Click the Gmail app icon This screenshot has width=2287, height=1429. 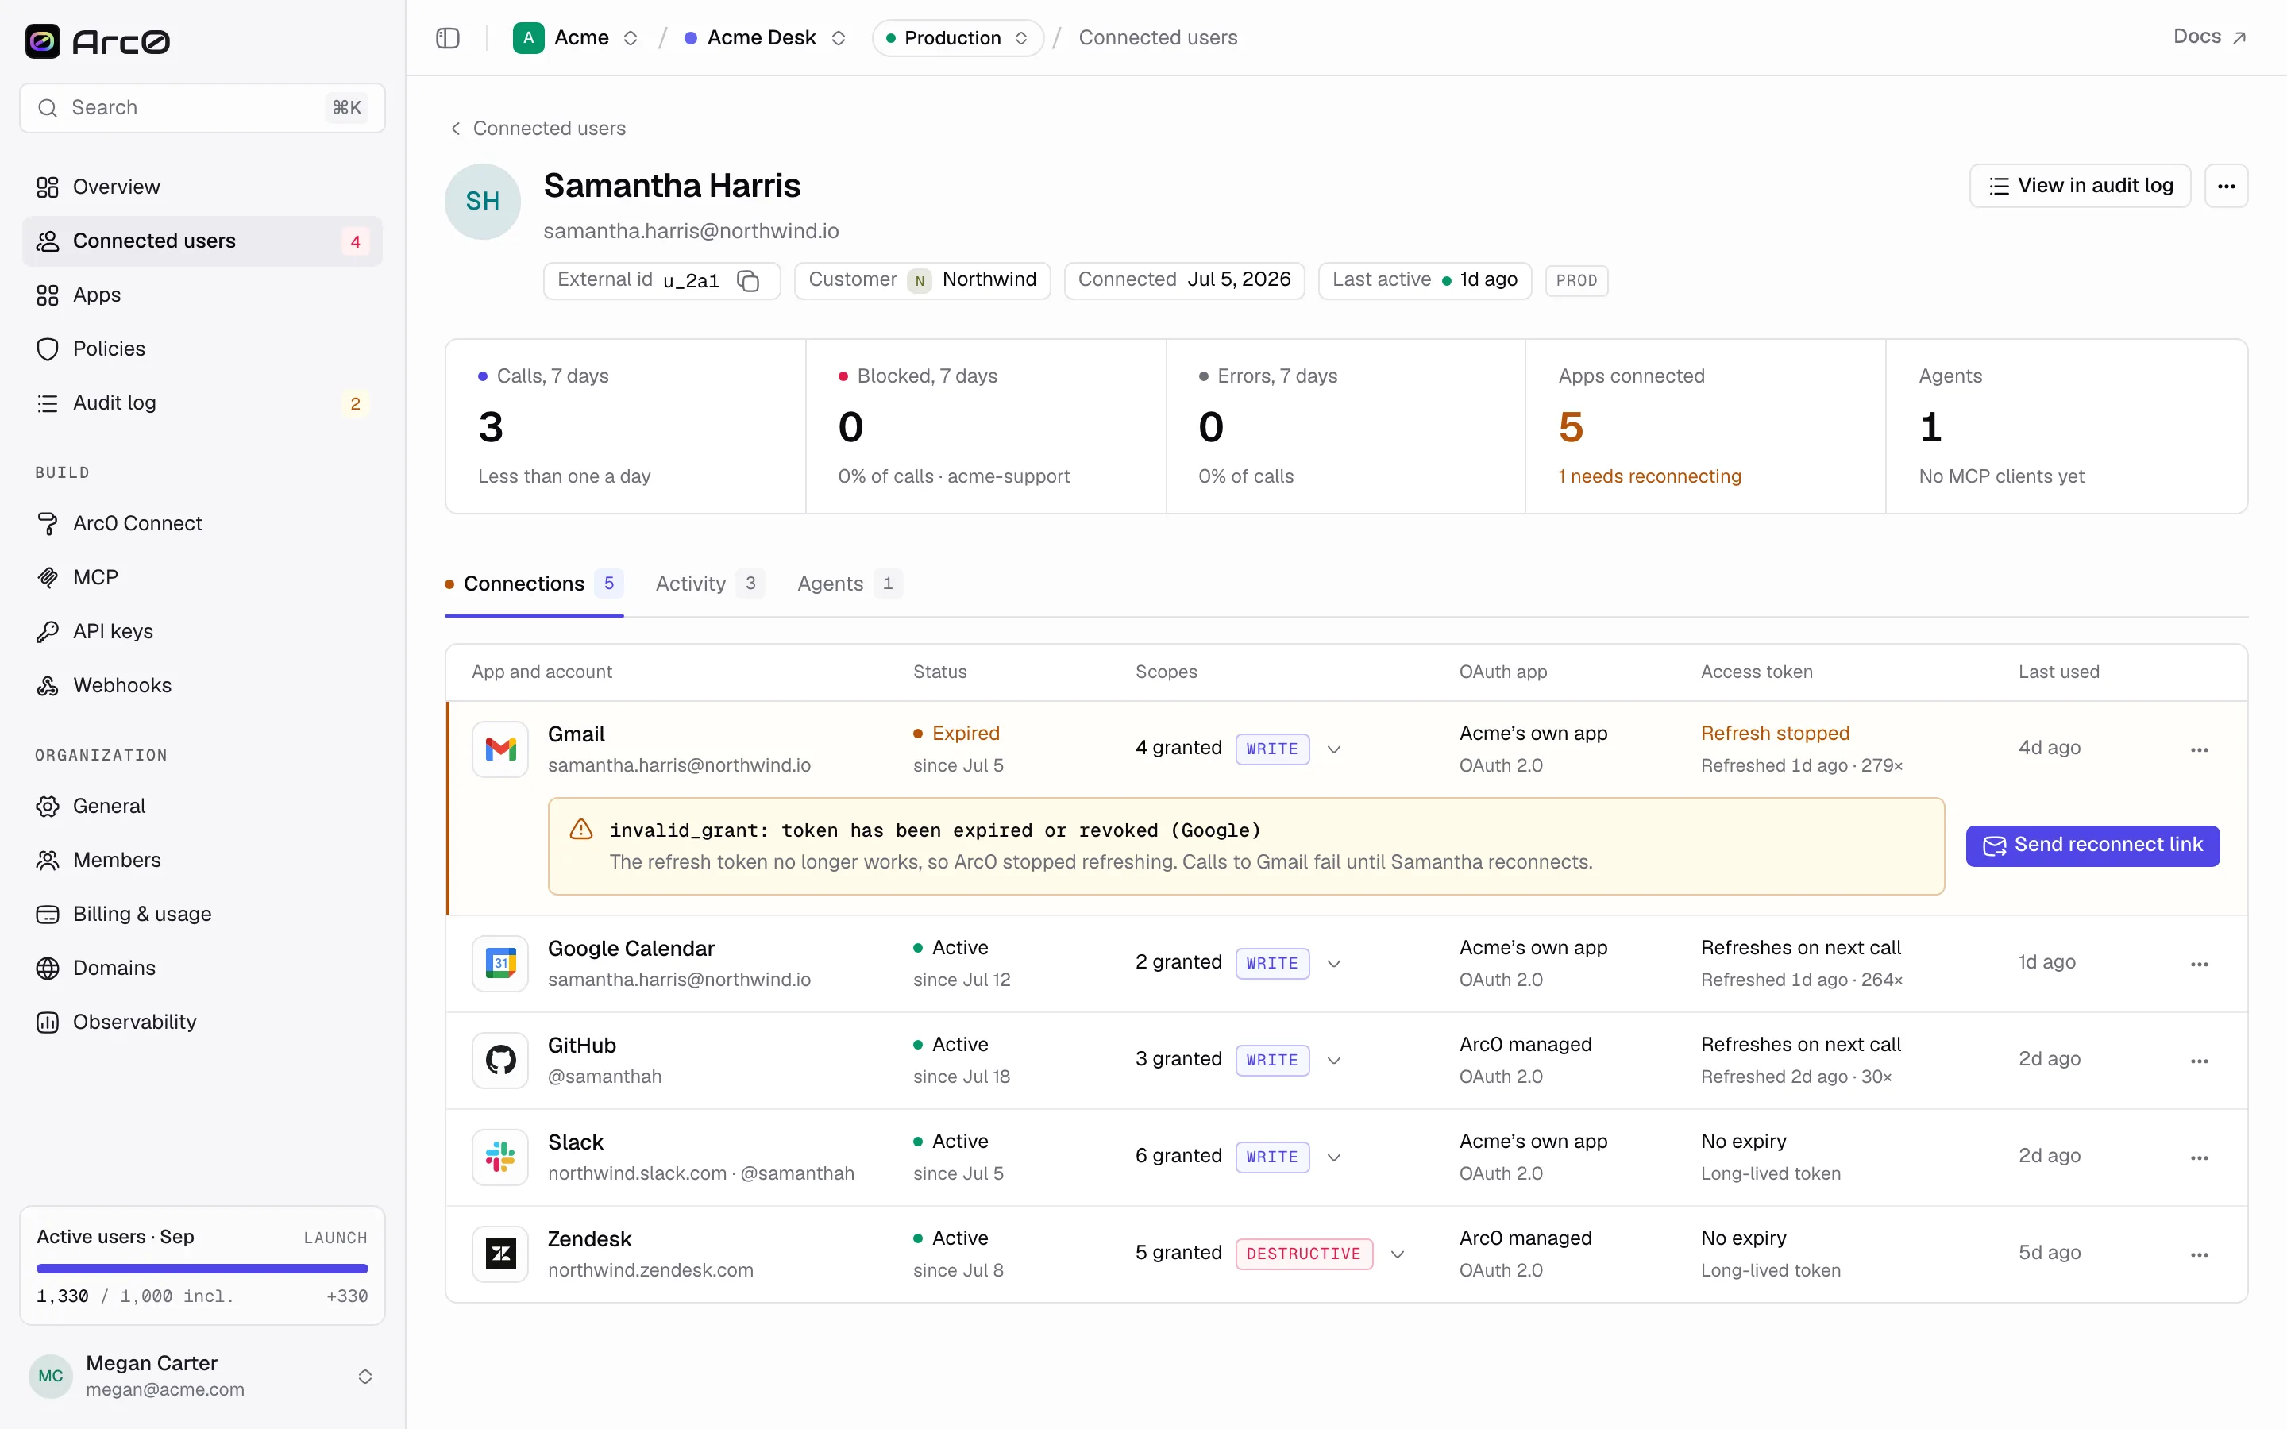tap(500, 749)
